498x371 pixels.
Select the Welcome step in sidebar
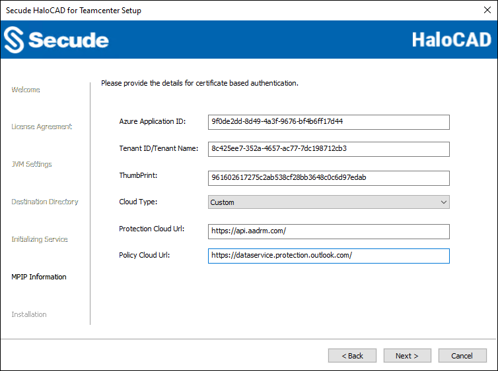click(26, 90)
